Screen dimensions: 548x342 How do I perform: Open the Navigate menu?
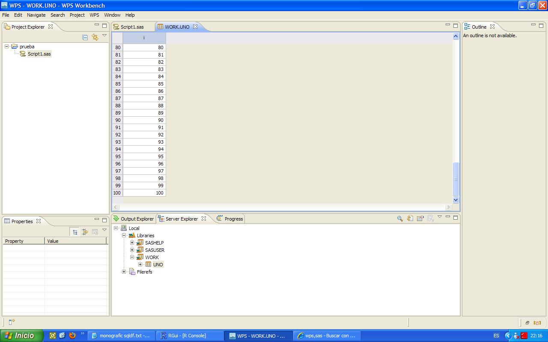pos(36,15)
